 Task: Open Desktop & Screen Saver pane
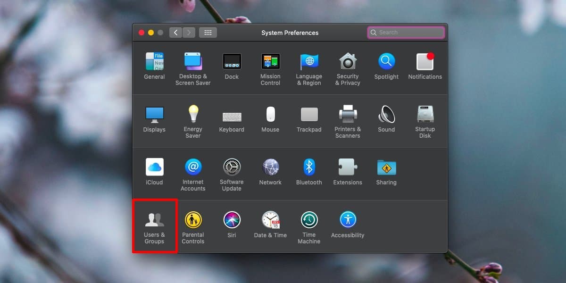pos(193,69)
